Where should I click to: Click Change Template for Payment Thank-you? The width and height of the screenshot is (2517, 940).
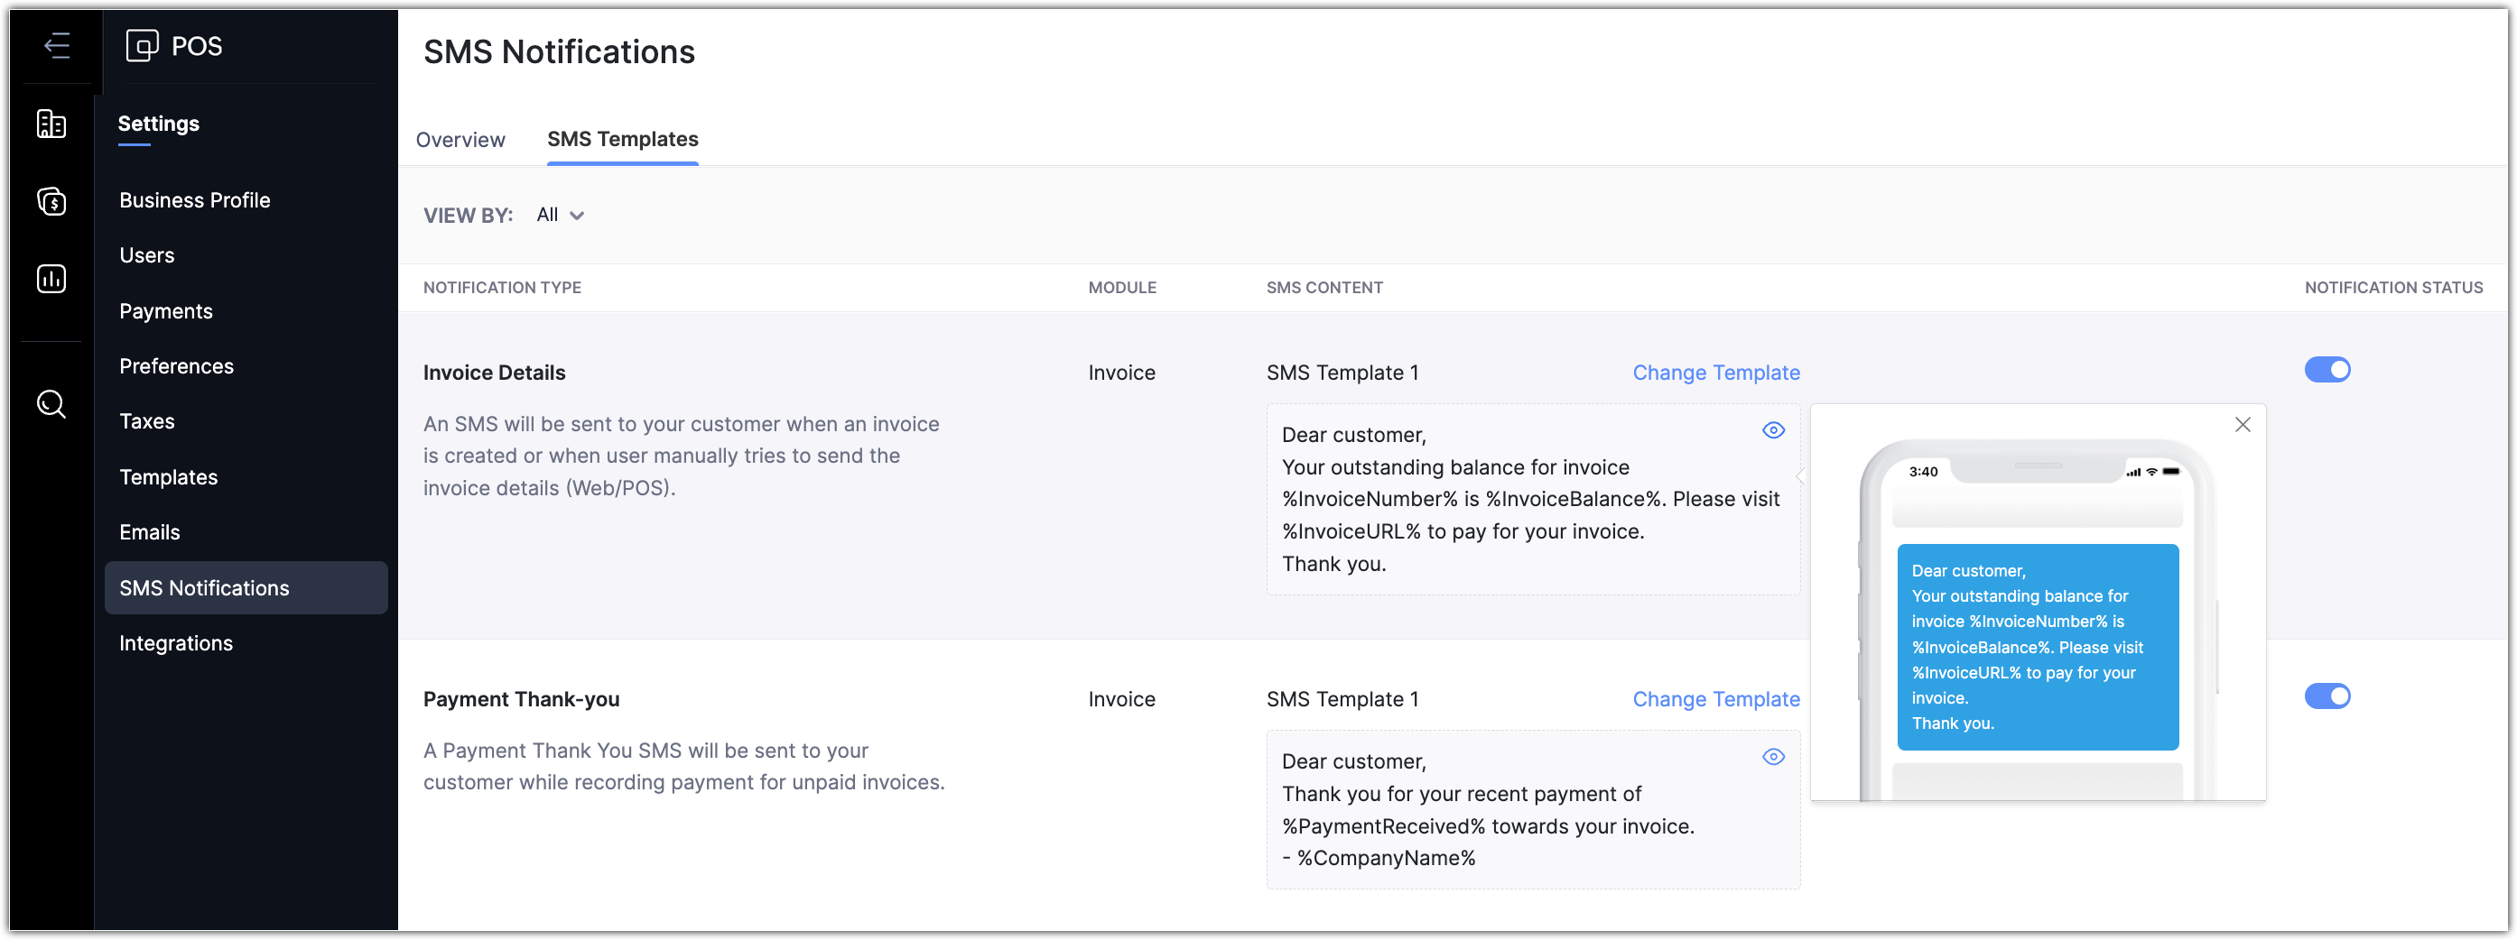[1716, 699]
